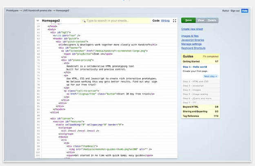Click the Guides panel heading
Screen dimensions: 255x166
(188, 56)
